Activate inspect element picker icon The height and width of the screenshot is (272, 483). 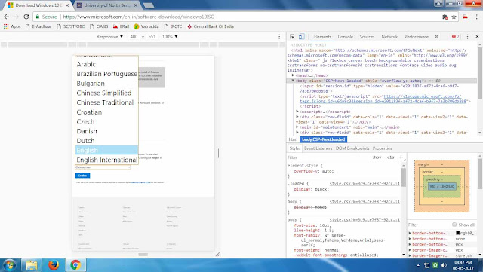click(x=292, y=37)
